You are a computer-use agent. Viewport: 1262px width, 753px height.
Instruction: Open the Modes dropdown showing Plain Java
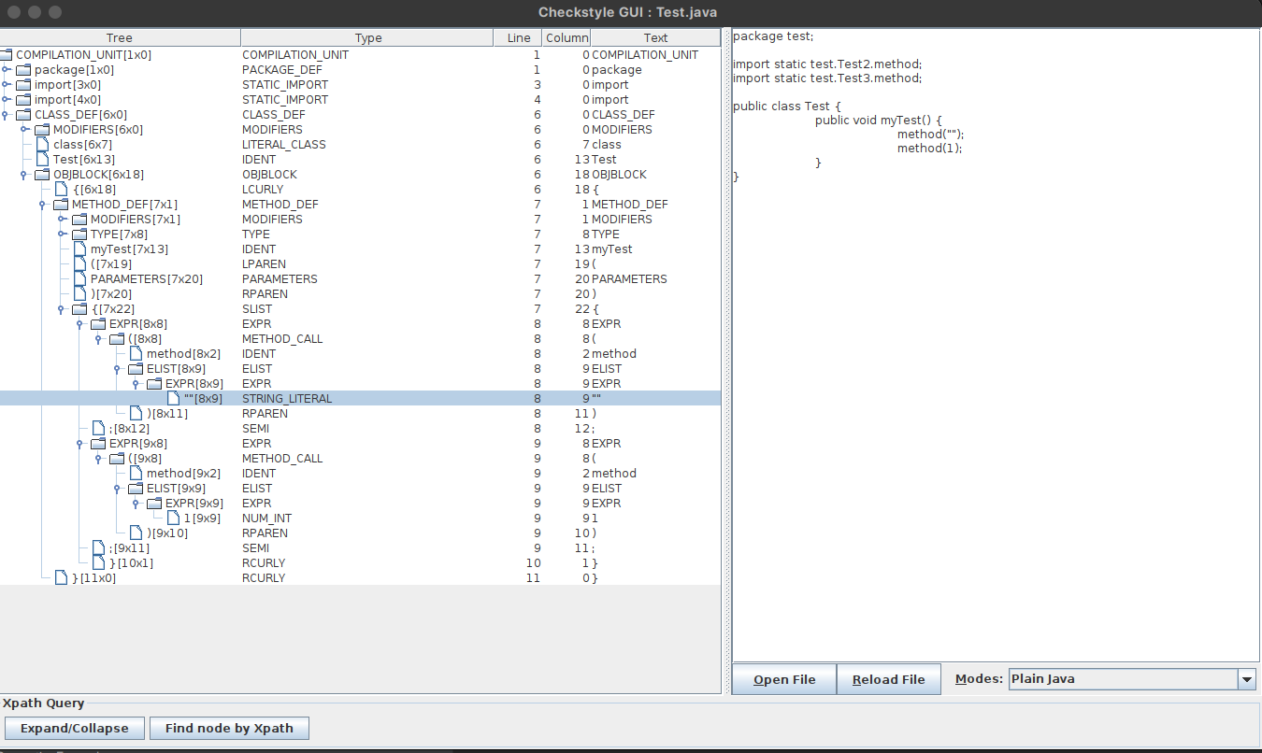(1247, 679)
